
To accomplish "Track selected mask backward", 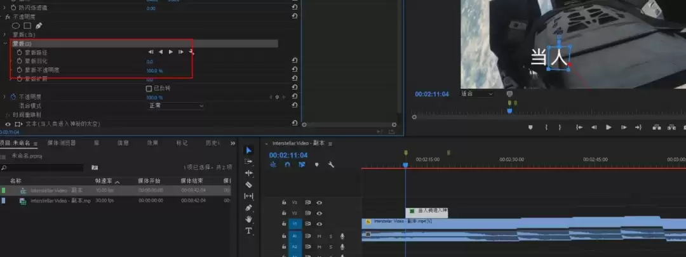I will coord(161,52).
